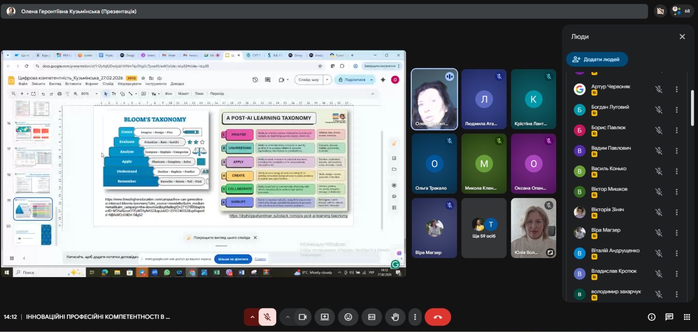Viewport: 698px width, 332px height.
Task: Click the Додати людей button
Action: click(x=596, y=59)
